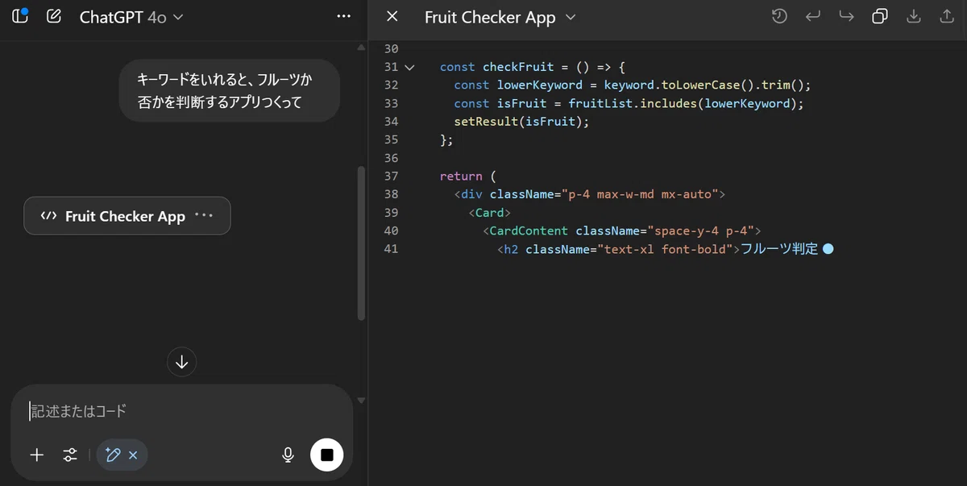This screenshot has height=486, width=967.
Task: Open the chat options three-dot menu
Action: (x=344, y=16)
